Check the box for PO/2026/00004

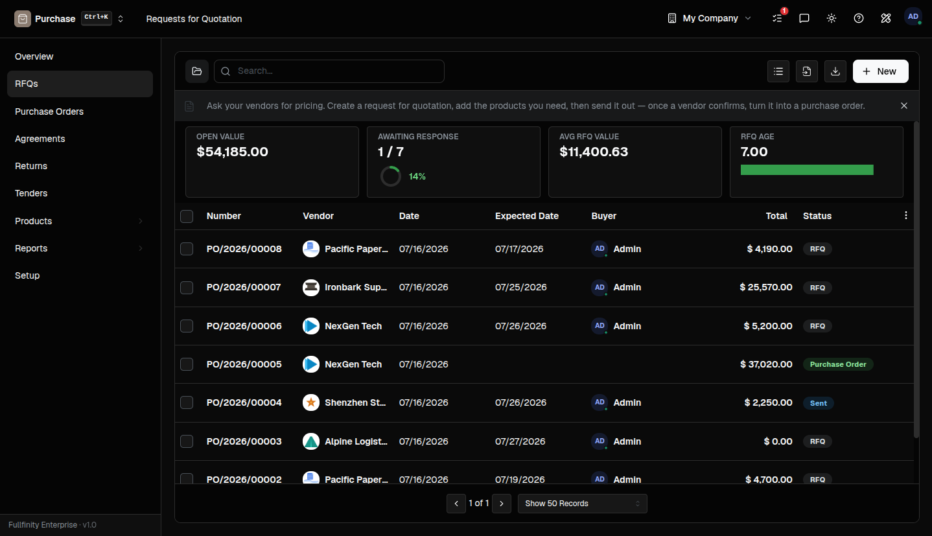(187, 402)
